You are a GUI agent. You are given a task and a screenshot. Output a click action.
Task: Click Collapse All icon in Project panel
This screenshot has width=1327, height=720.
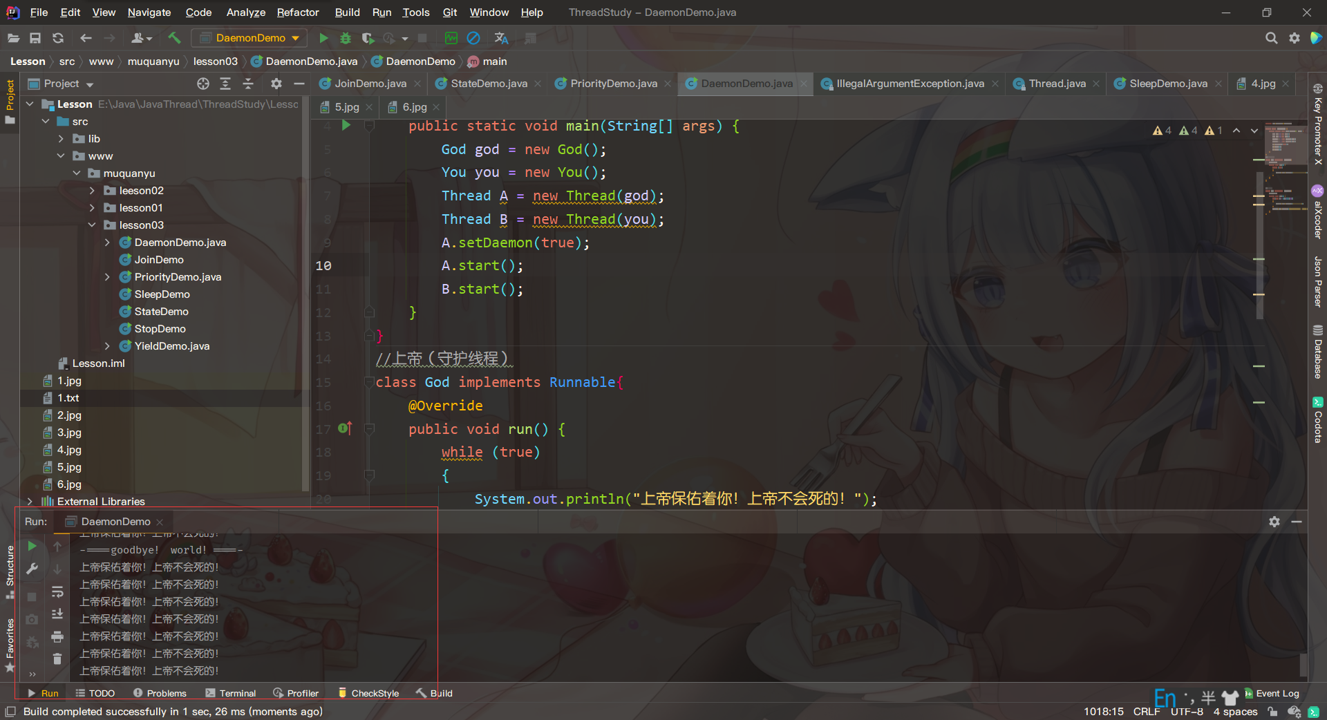coord(248,84)
